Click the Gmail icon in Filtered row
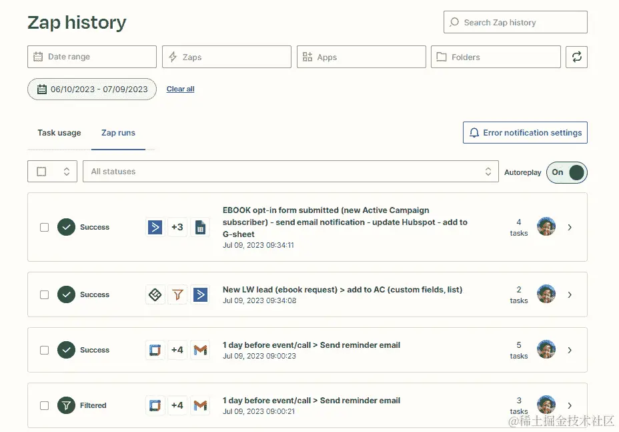The image size is (619, 432). click(x=200, y=405)
